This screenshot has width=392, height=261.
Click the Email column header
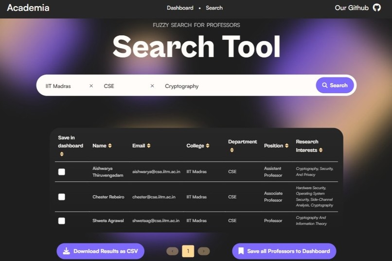click(x=139, y=146)
